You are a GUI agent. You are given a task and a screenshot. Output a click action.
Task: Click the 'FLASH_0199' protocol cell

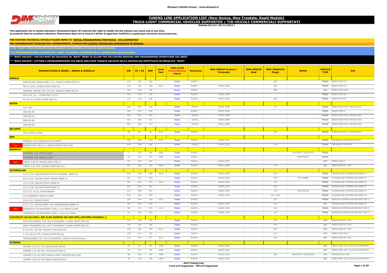click(x=224, y=95)
